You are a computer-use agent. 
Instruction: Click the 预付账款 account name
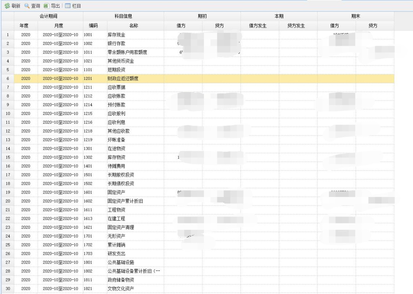click(116, 105)
